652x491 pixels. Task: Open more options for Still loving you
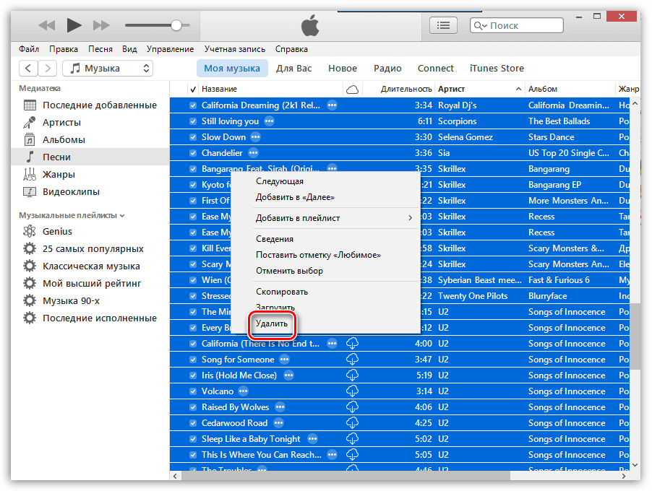[270, 121]
